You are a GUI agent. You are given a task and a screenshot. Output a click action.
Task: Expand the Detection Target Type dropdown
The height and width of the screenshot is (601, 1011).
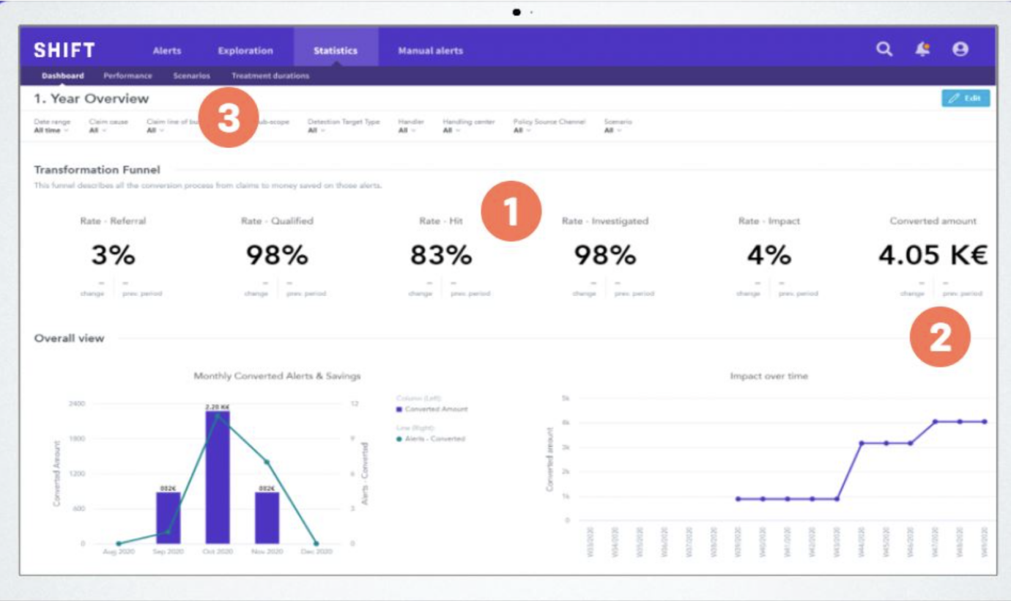(x=316, y=130)
